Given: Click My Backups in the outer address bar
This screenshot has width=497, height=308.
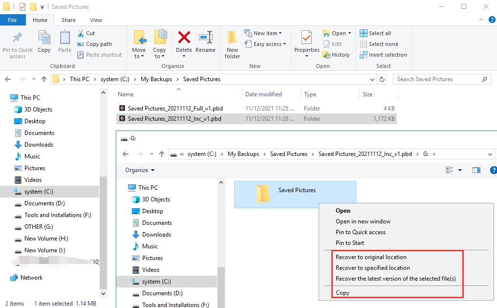Looking at the screenshot, I should pyautogui.click(x=156, y=79).
